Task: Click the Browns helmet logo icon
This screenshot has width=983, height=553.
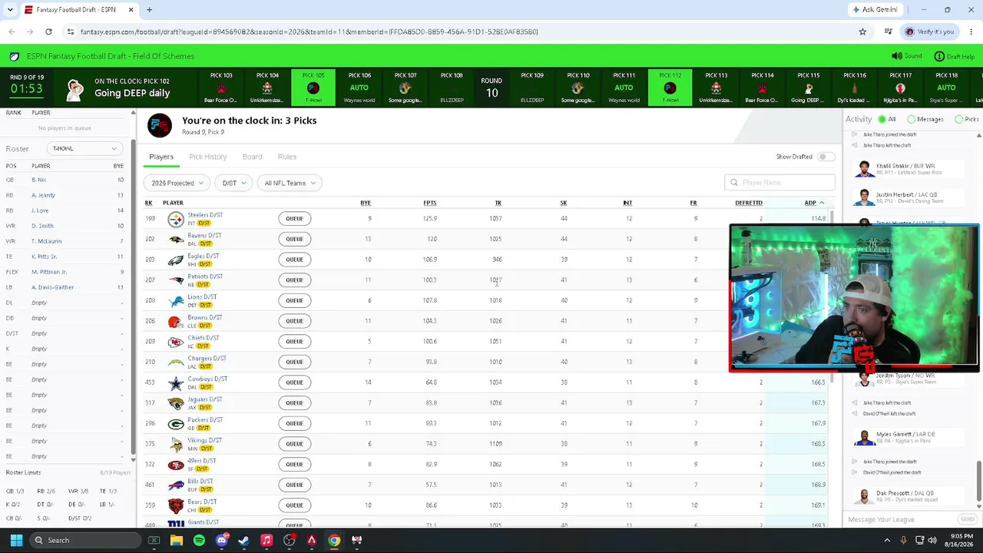Action: tap(176, 321)
